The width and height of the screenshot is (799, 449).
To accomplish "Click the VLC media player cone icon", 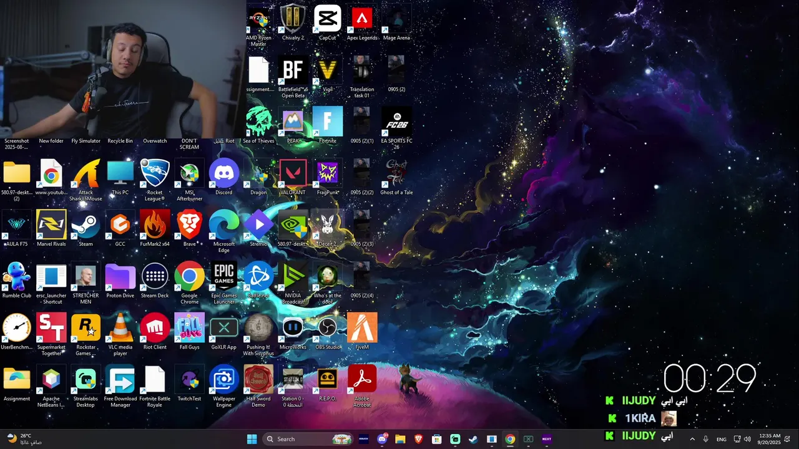I will click(120, 329).
